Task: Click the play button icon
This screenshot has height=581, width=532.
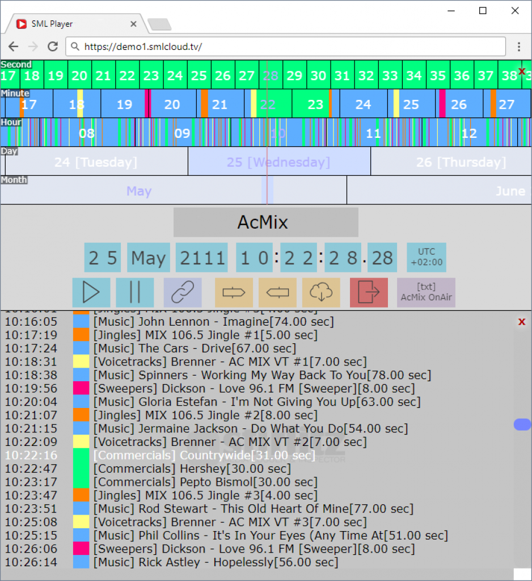Action: pos(91,293)
